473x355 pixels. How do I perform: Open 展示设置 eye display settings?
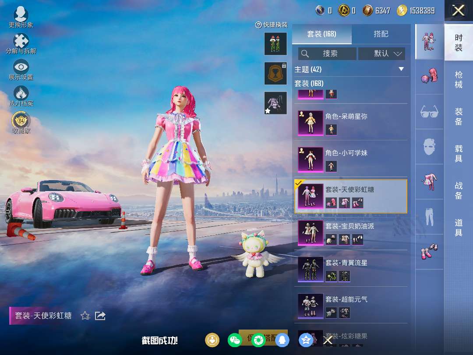tap(21, 69)
